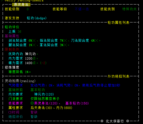Select the 基础属性 heading
The width and height of the screenshot is (143, 124).
[12, 36]
